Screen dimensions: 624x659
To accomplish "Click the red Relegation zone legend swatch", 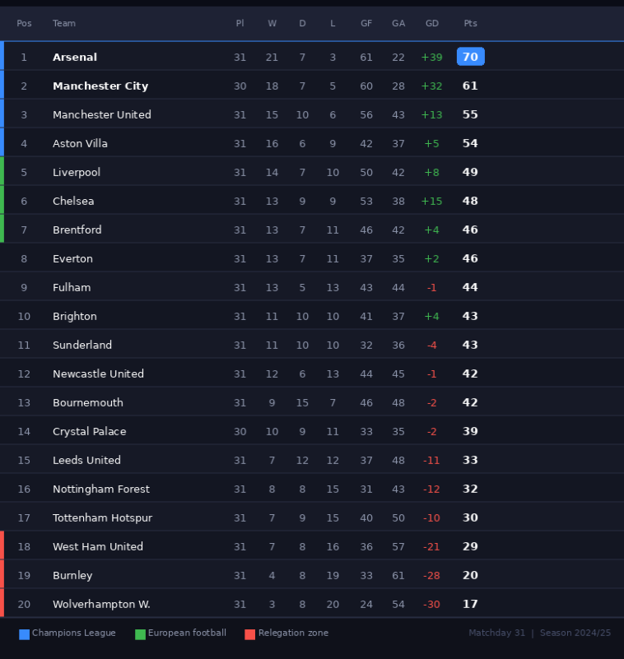I will pyautogui.click(x=249, y=633).
